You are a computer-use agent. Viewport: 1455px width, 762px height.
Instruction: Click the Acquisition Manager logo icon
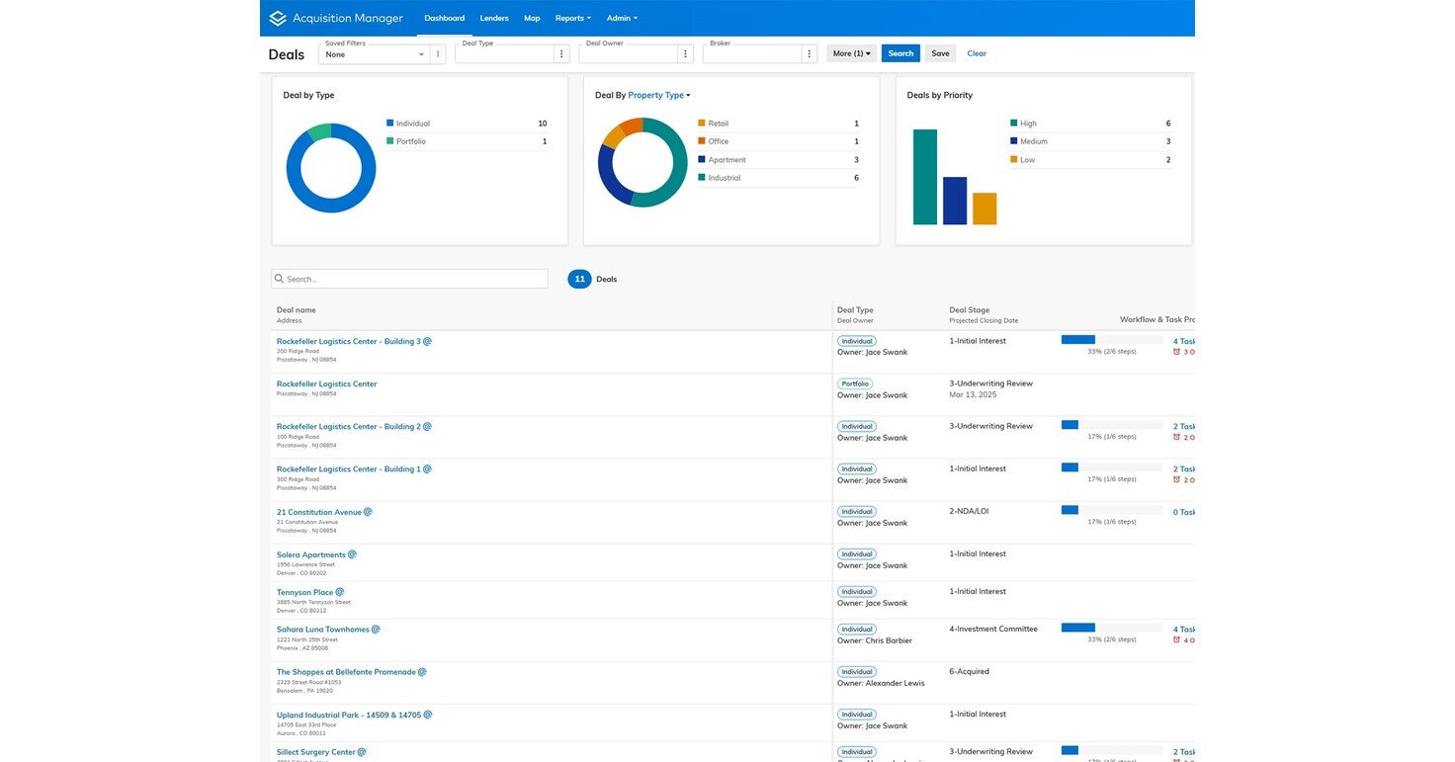[x=278, y=18]
